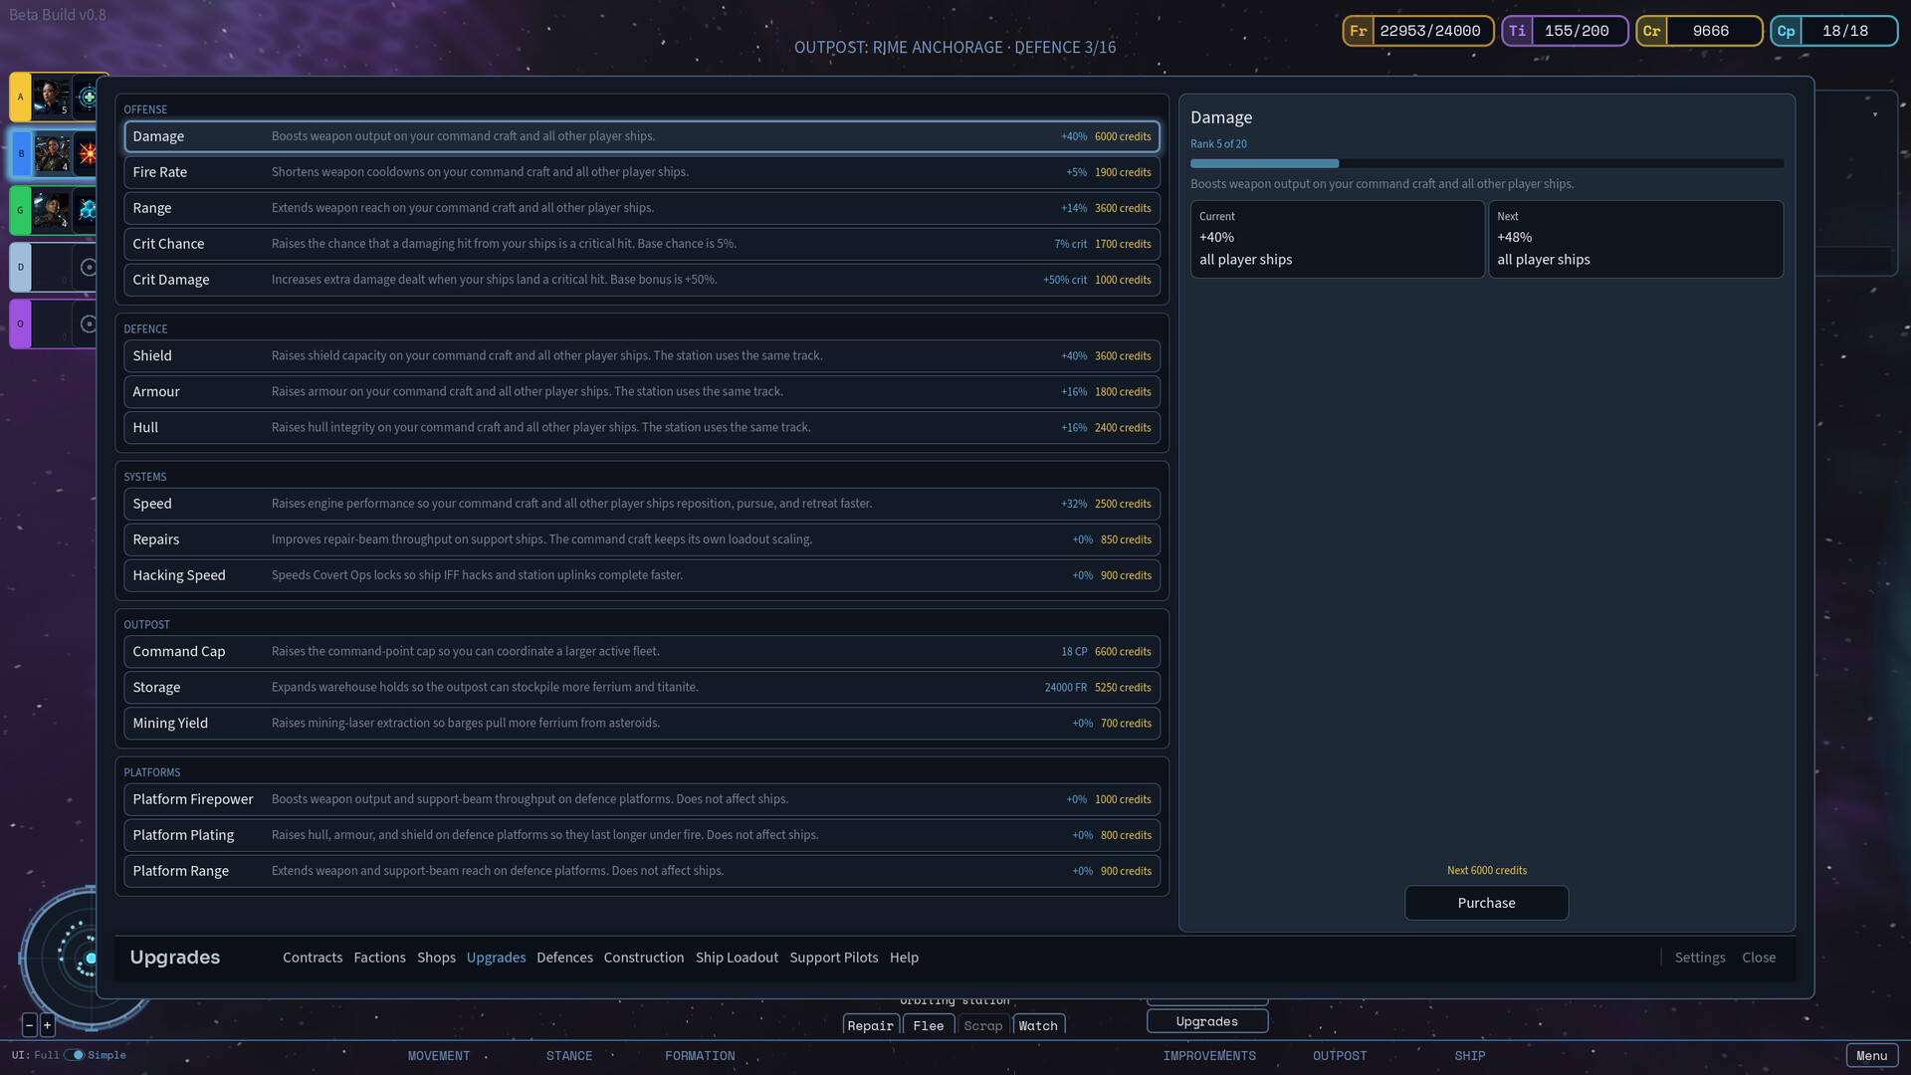
Task: Click the radar minimap
Action: (x=60, y=958)
